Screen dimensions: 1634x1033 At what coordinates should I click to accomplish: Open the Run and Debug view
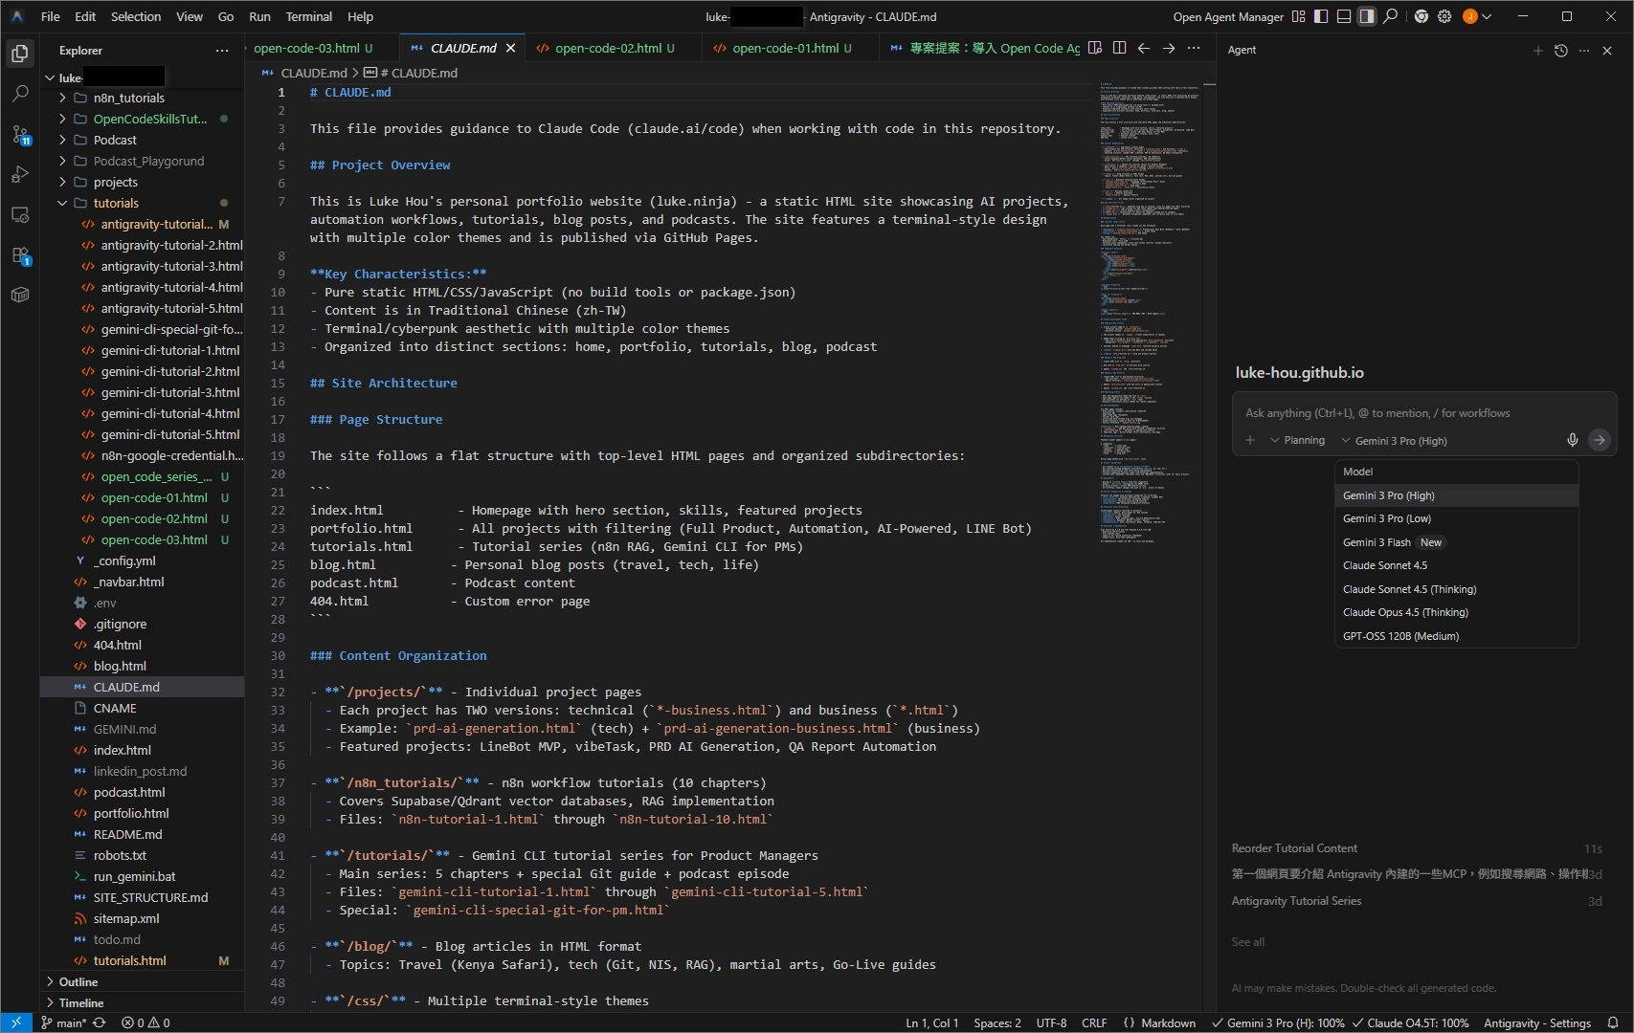(19, 175)
